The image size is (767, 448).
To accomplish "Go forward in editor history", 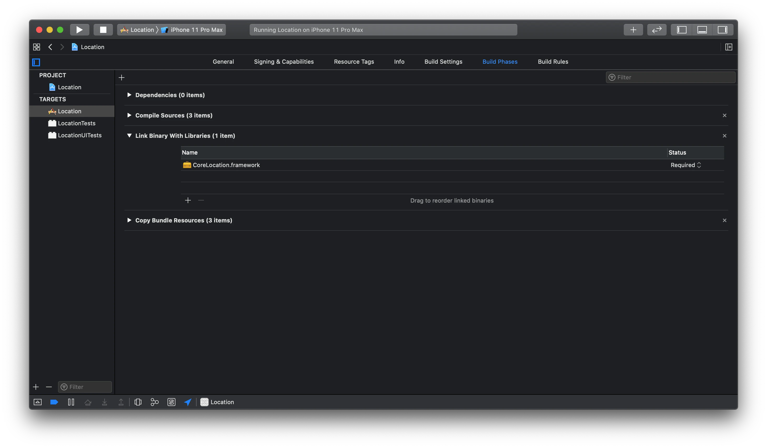I will [x=62, y=47].
